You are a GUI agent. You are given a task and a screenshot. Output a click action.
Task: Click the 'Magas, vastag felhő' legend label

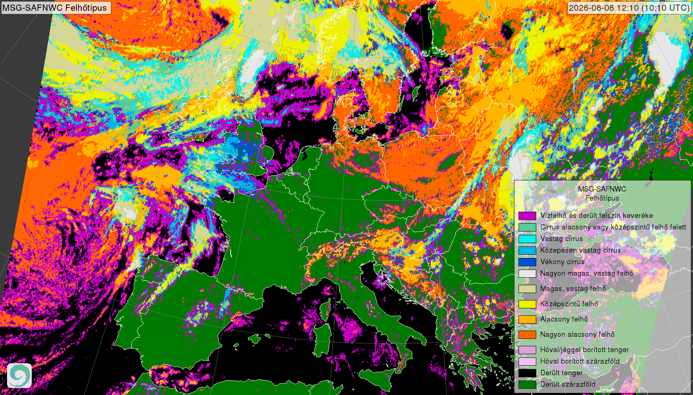[x=573, y=289]
